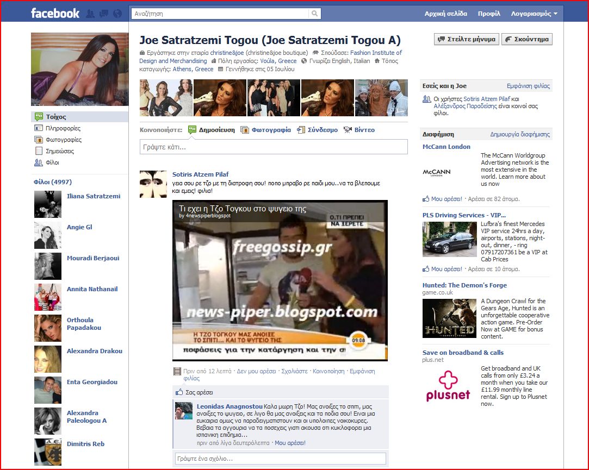Click Δεν μου αρέσει under the video post
This screenshot has width=589, height=470.
pyautogui.click(x=256, y=371)
